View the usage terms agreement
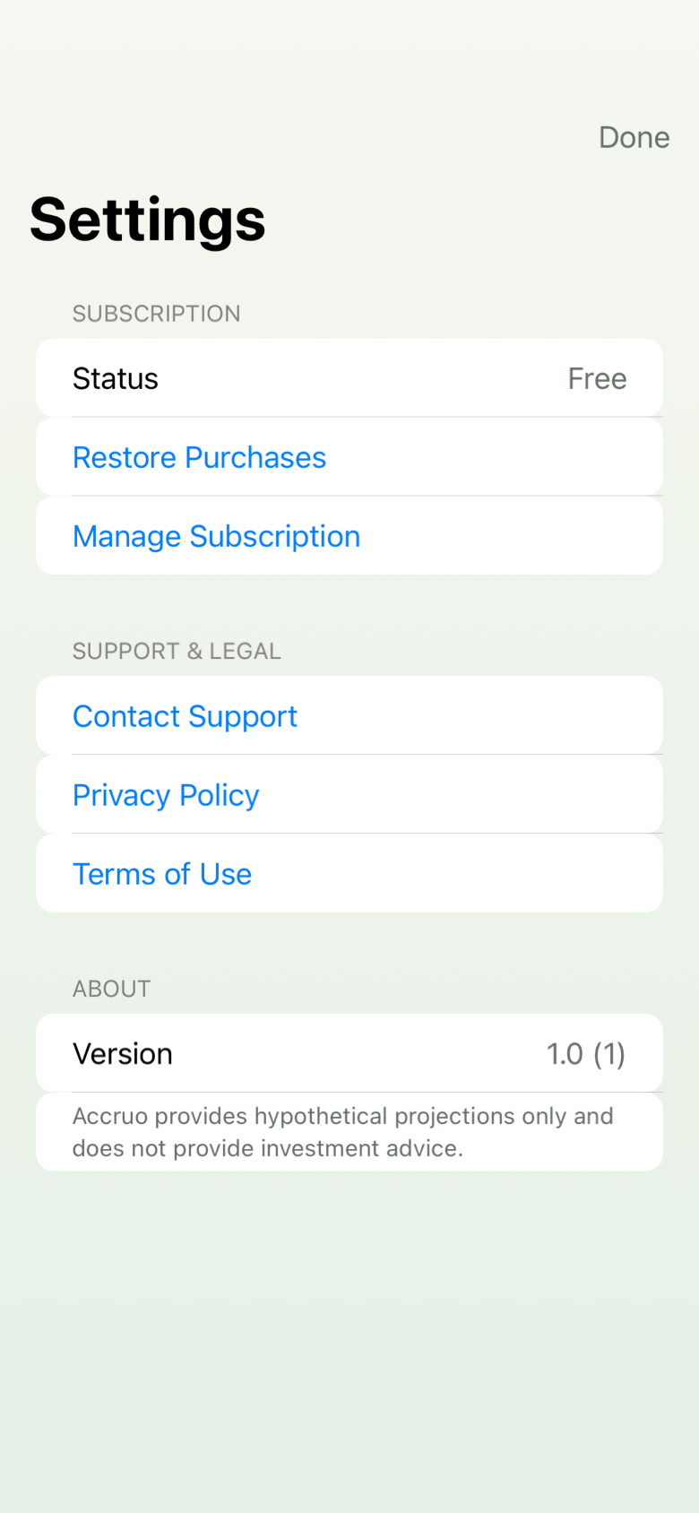This screenshot has height=1513, width=699. (x=162, y=873)
